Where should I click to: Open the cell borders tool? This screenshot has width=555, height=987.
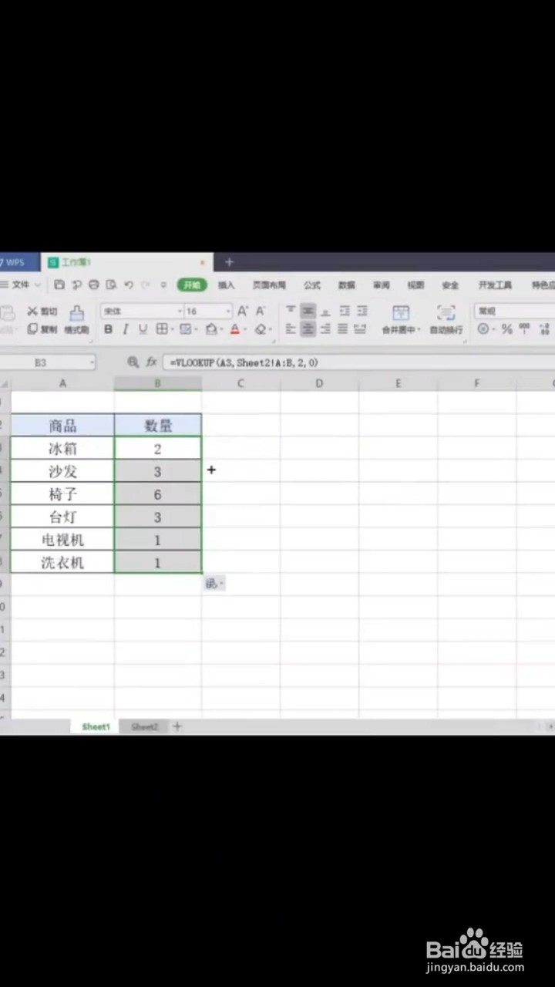(x=162, y=329)
